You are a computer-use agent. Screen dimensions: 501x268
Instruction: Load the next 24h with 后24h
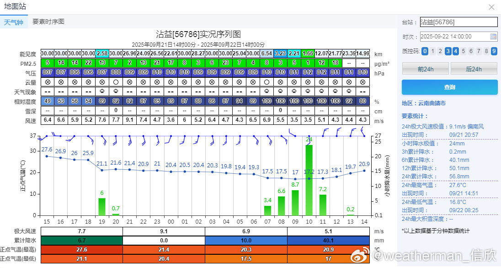tap(474, 69)
